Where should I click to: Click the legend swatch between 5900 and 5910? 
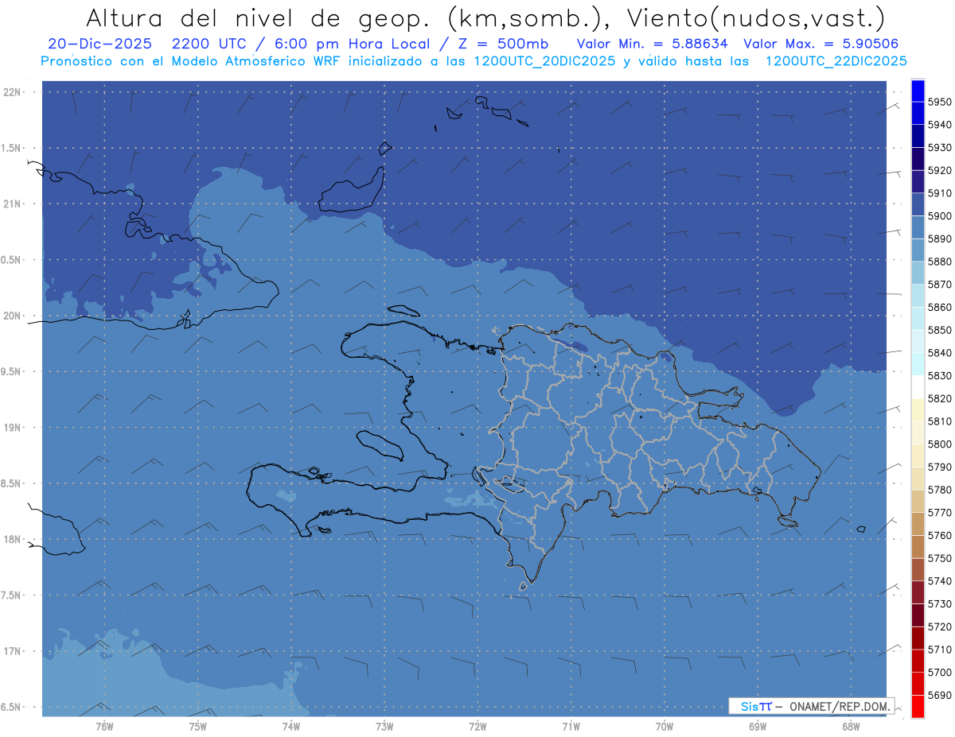(917, 204)
